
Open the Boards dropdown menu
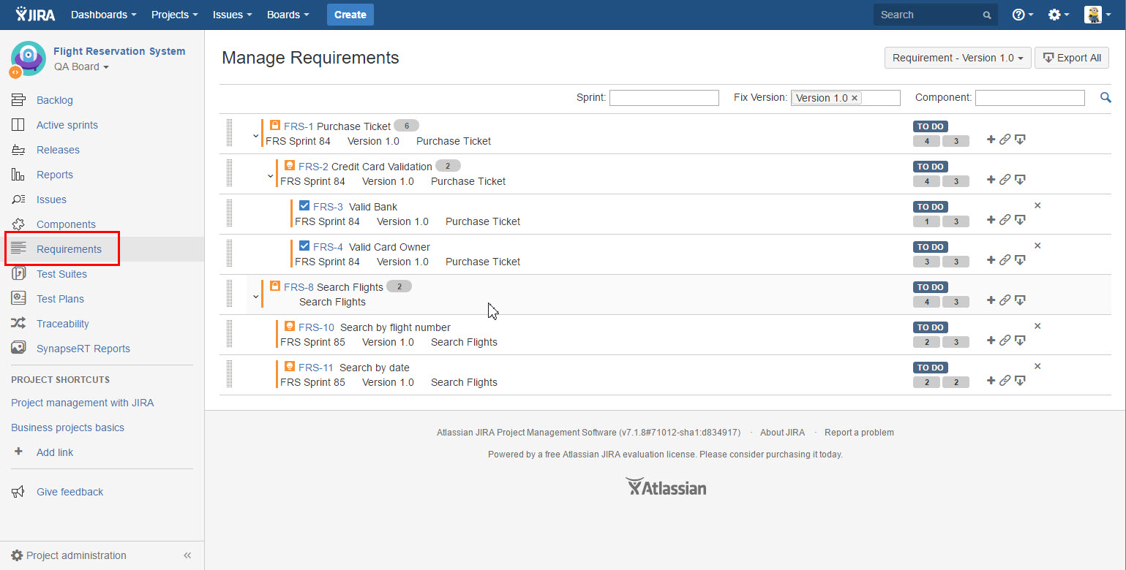tap(288, 15)
